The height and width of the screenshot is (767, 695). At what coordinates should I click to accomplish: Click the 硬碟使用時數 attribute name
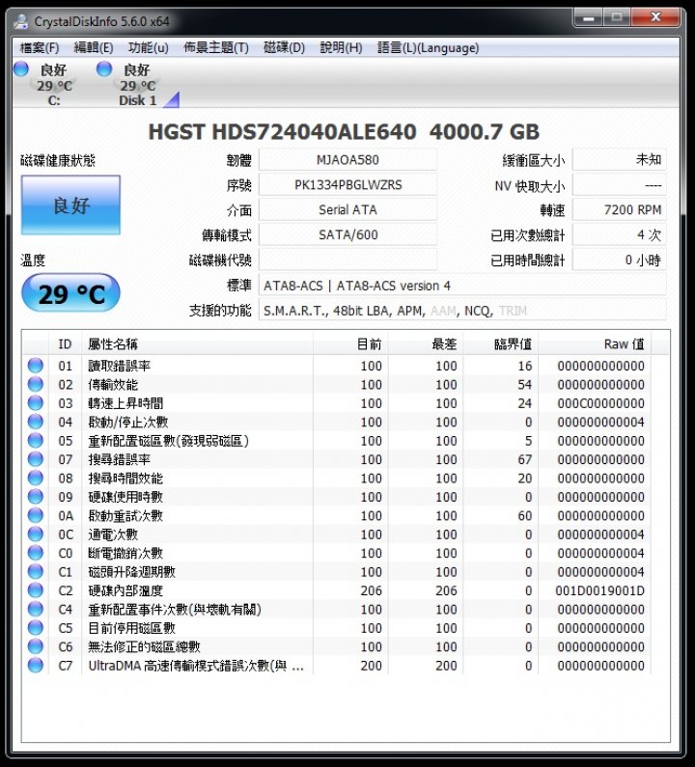pyautogui.click(x=125, y=497)
